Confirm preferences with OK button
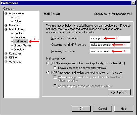 [x=81, y=109]
